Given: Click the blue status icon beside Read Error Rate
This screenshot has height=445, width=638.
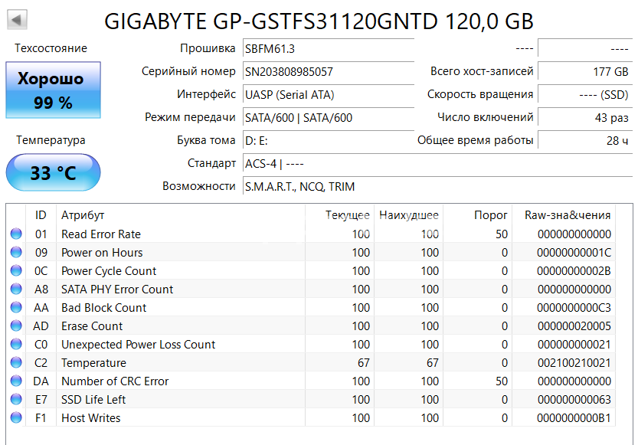Looking at the screenshot, I should pyautogui.click(x=17, y=234).
